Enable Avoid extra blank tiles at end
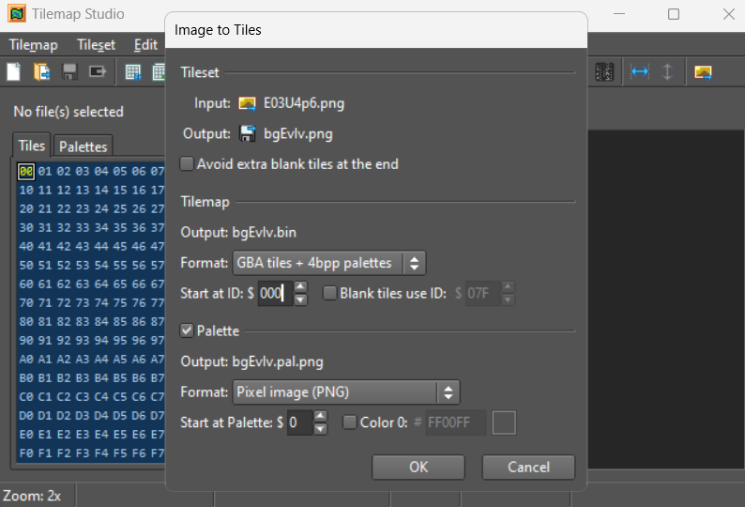Screen dimensions: 745x507 pyautogui.click(x=188, y=164)
